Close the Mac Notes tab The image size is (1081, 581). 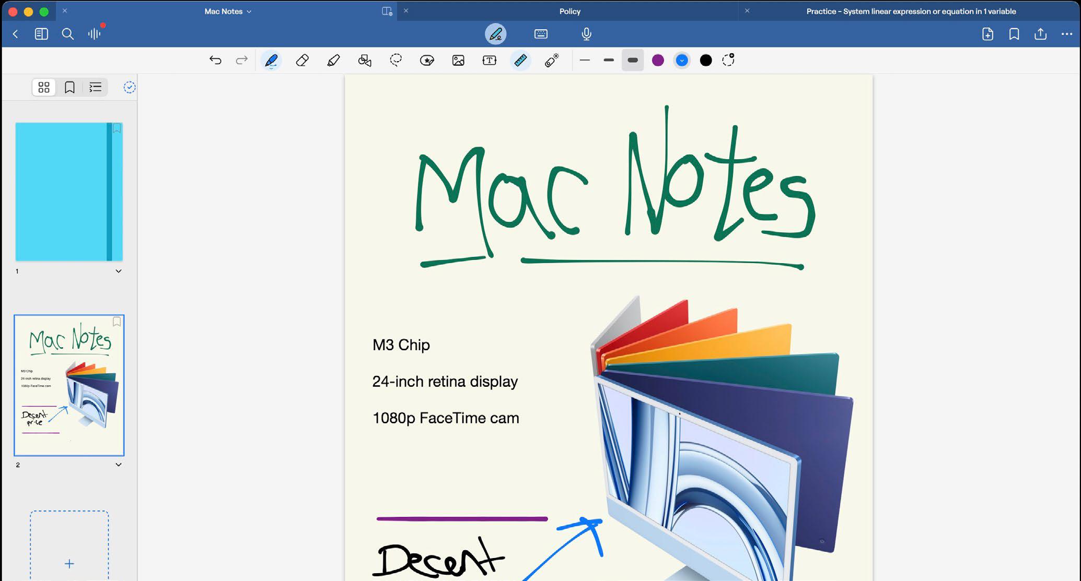[65, 10]
